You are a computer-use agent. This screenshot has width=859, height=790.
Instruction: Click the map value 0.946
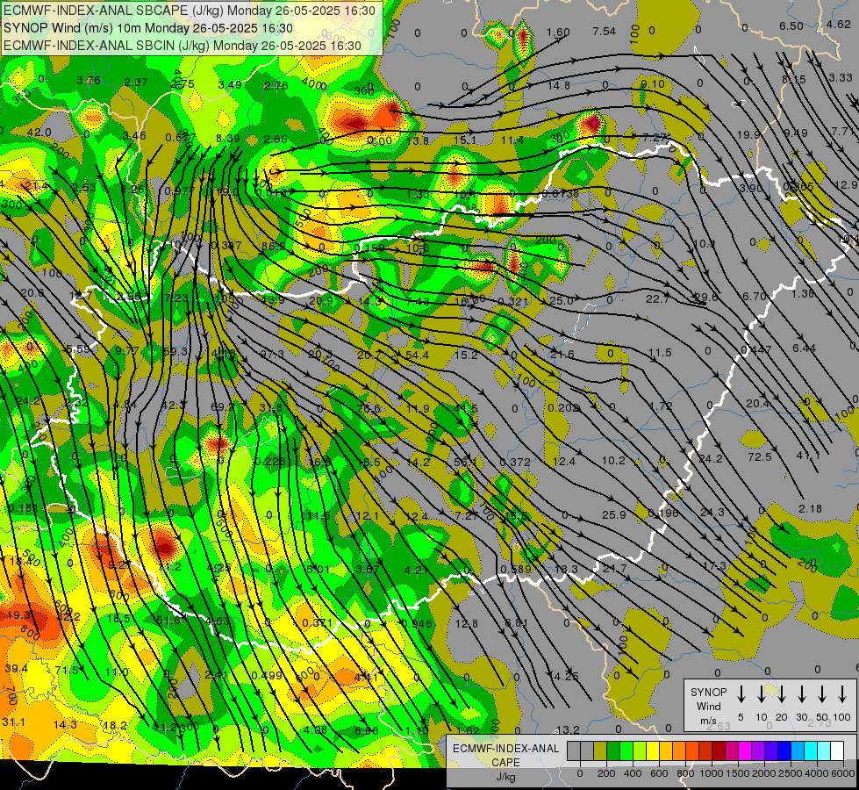pos(417,623)
